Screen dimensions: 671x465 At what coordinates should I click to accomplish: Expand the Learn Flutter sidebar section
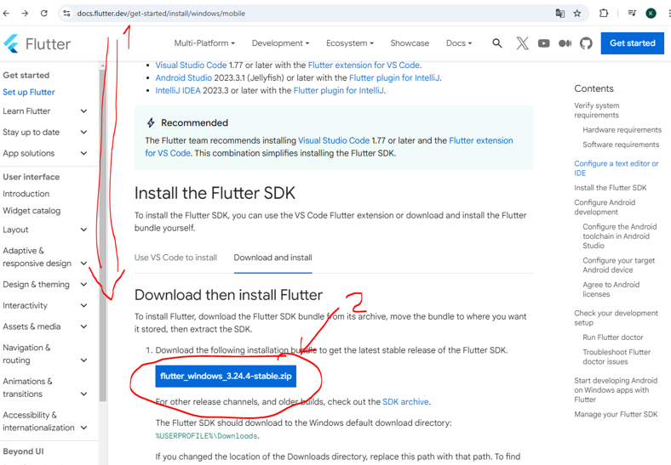coord(83,111)
